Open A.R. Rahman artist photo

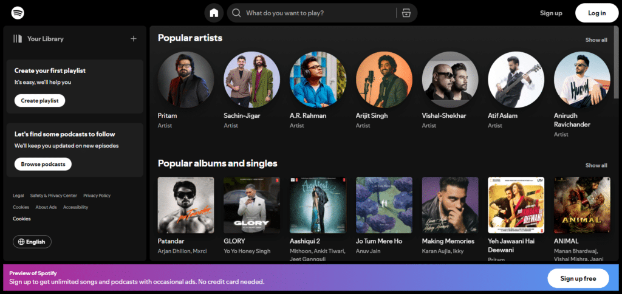[x=318, y=80]
